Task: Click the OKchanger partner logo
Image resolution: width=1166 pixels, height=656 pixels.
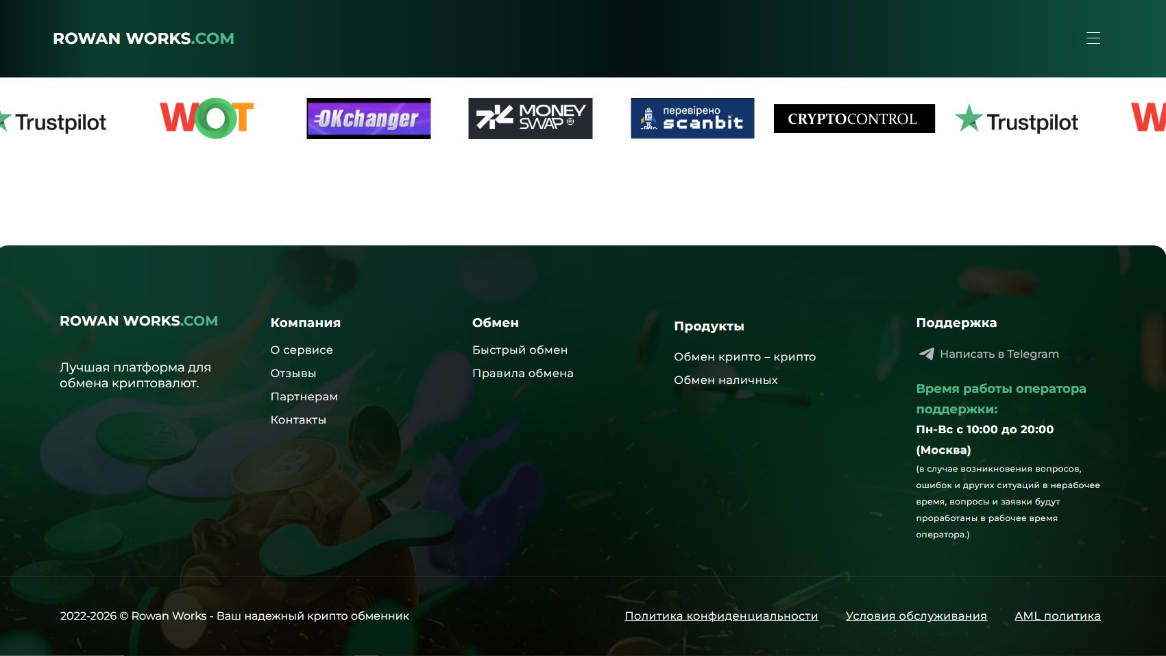Action: [x=369, y=119]
